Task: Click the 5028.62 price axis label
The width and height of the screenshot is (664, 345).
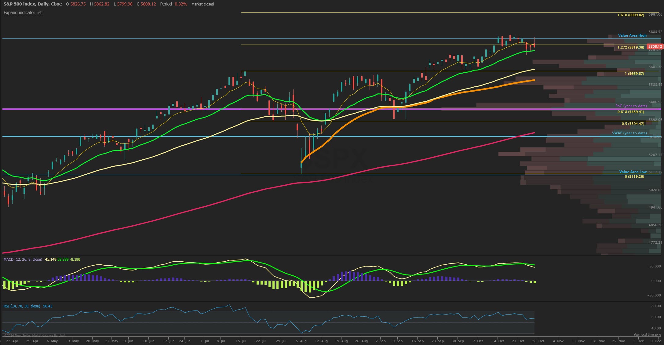Action: tap(655, 190)
